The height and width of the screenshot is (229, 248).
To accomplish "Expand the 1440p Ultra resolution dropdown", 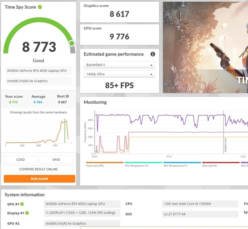I will click(x=119, y=74).
